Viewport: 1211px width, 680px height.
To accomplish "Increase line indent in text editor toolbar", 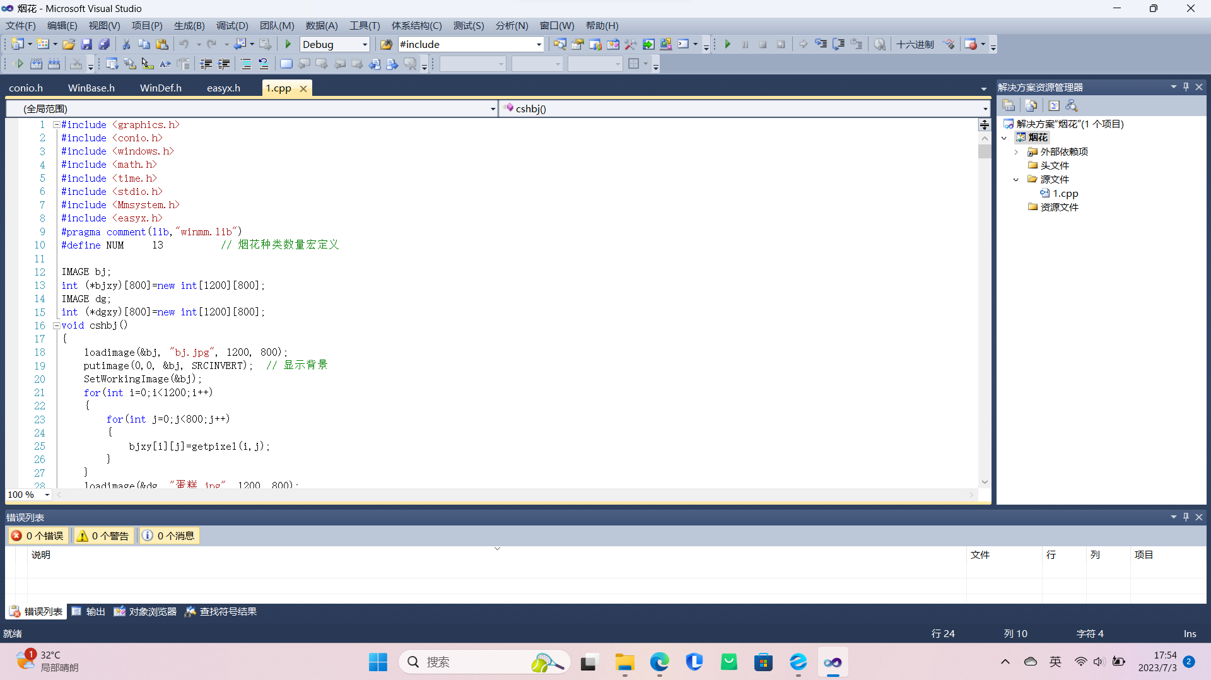I will 223,64.
